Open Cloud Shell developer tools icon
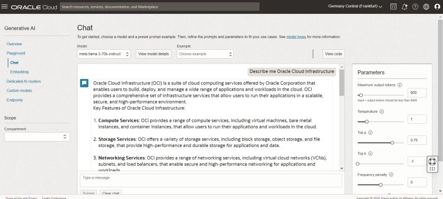The width and height of the screenshot is (443, 199). coord(393,7)
